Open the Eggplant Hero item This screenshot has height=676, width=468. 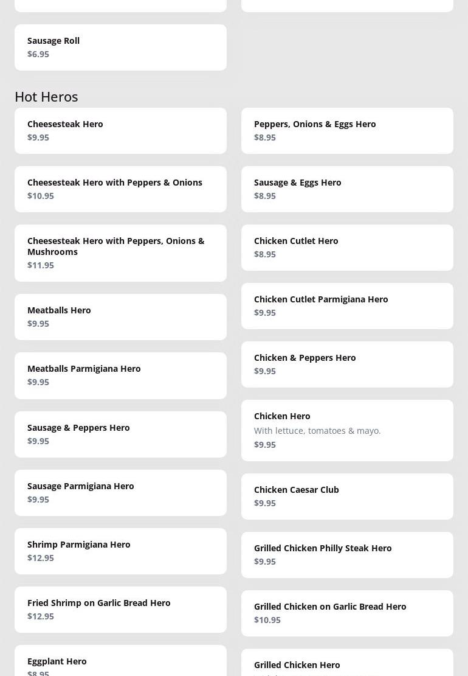(x=120, y=663)
